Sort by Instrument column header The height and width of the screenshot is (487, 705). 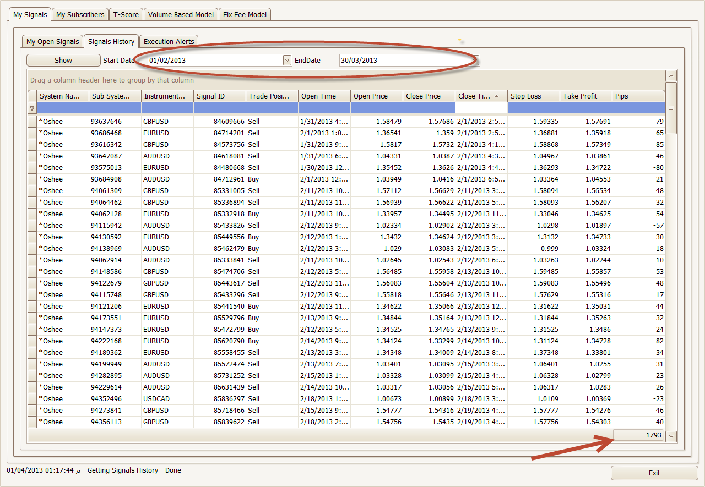(x=167, y=96)
